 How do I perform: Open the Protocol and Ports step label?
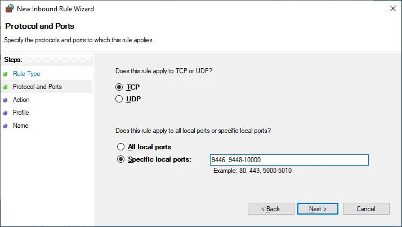[x=37, y=87]
